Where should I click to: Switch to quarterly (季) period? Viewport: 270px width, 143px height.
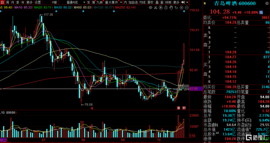(18, 2)
